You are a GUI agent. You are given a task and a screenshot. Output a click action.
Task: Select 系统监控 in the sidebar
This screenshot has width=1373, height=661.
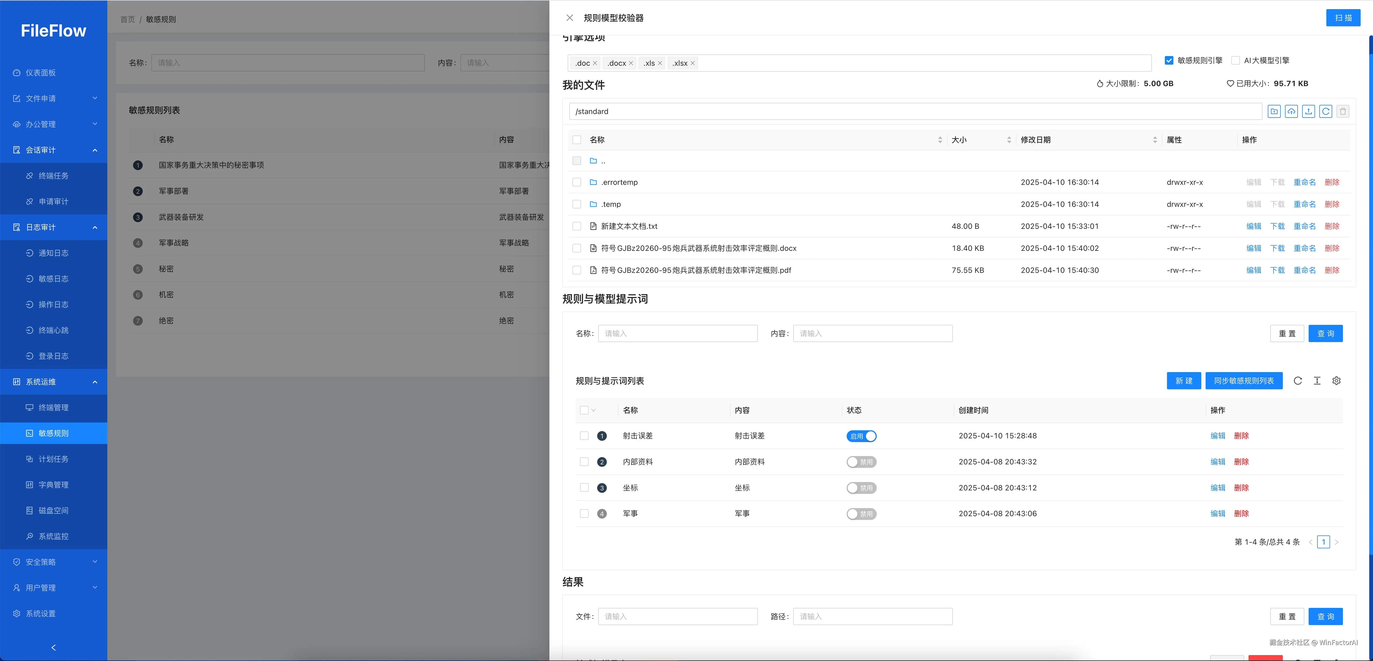point(53,536)
